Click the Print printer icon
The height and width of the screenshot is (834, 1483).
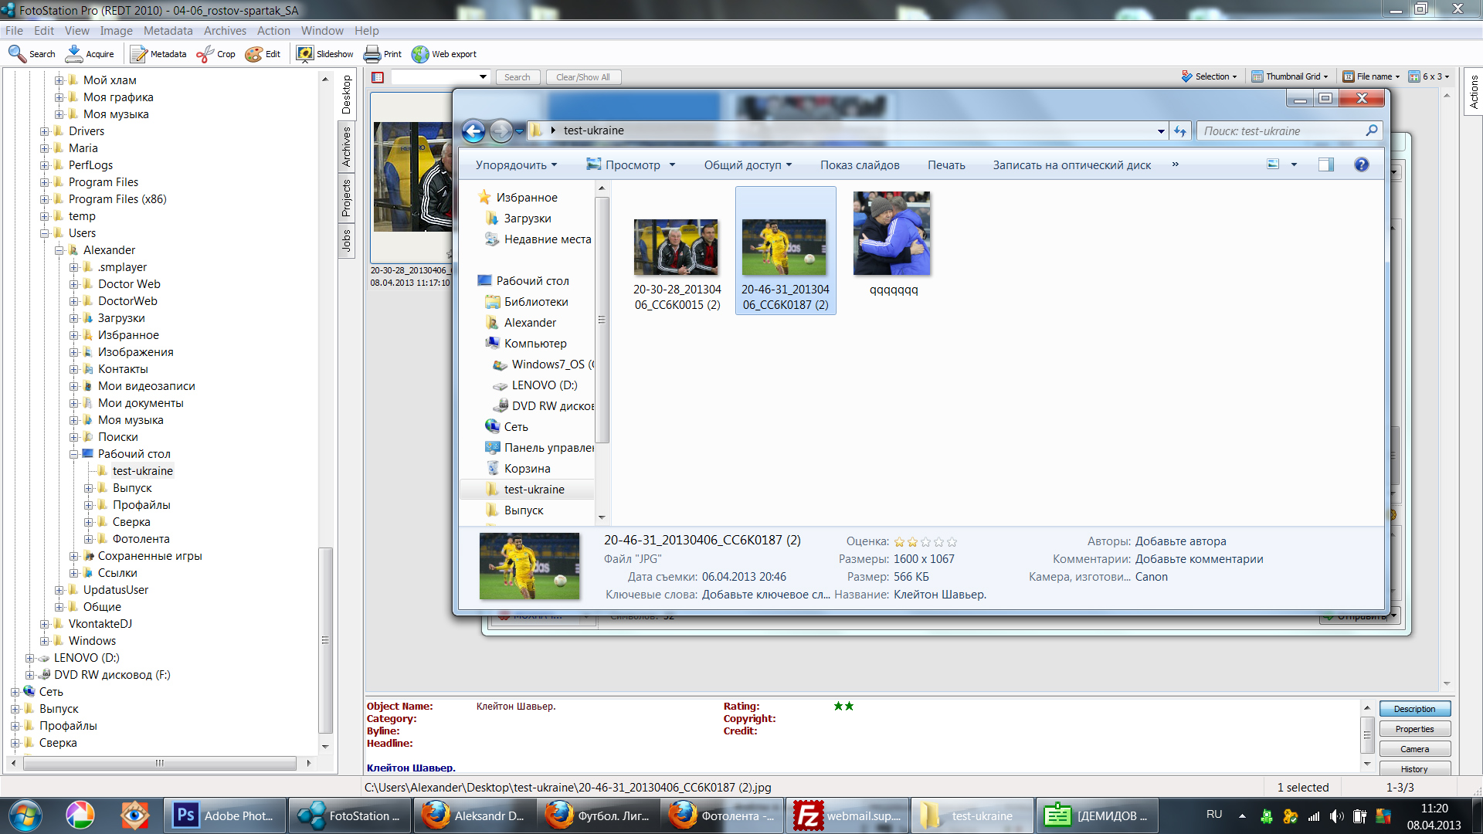click(x=372, y=53)
